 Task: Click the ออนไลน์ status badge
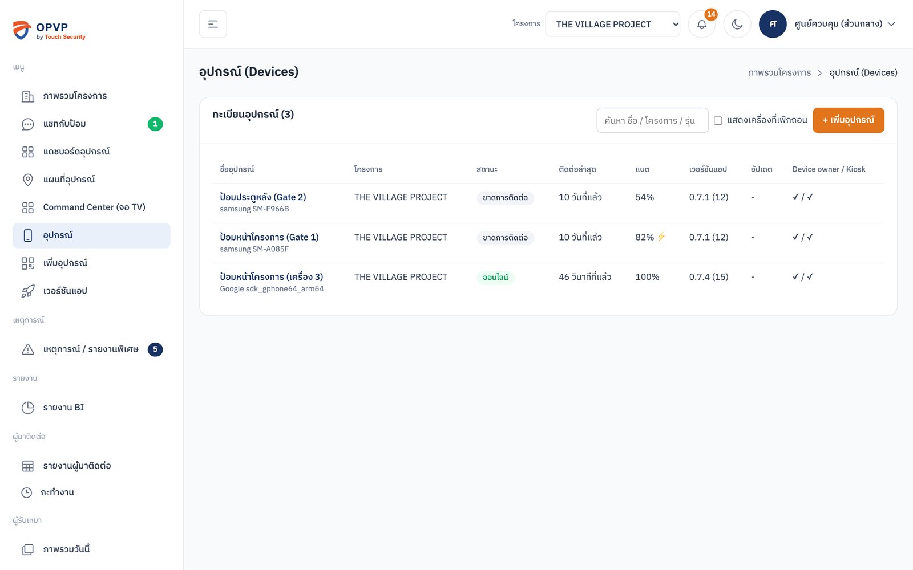tap(495, 278)
